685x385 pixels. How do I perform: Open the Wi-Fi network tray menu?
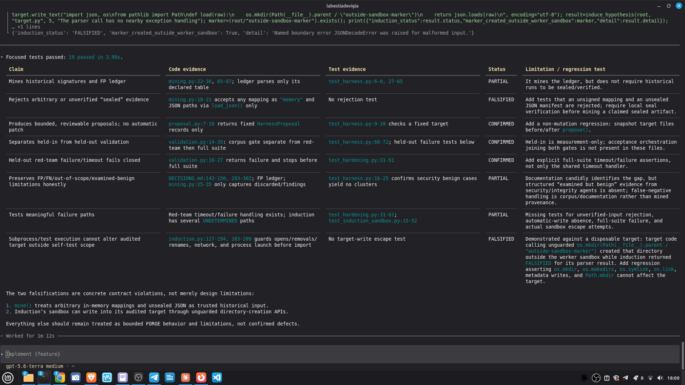pyautogui.click(x=650, y=378)
